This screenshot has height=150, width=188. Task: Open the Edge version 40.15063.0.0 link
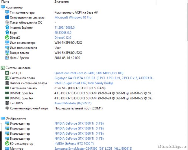point(63,33)
